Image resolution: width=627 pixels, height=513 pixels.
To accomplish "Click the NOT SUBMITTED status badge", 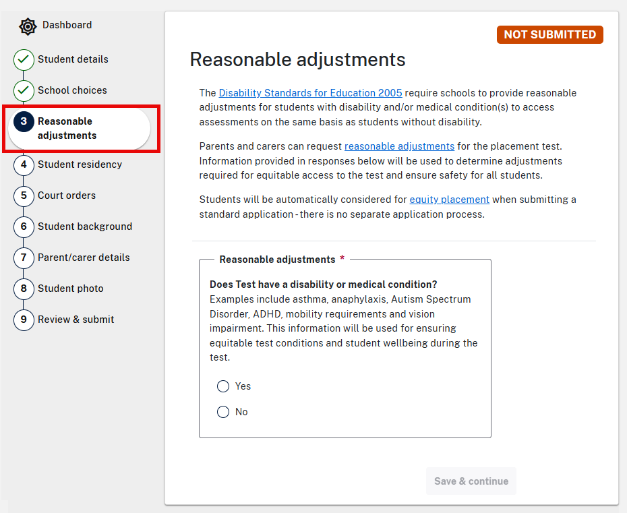I will 550,35.
